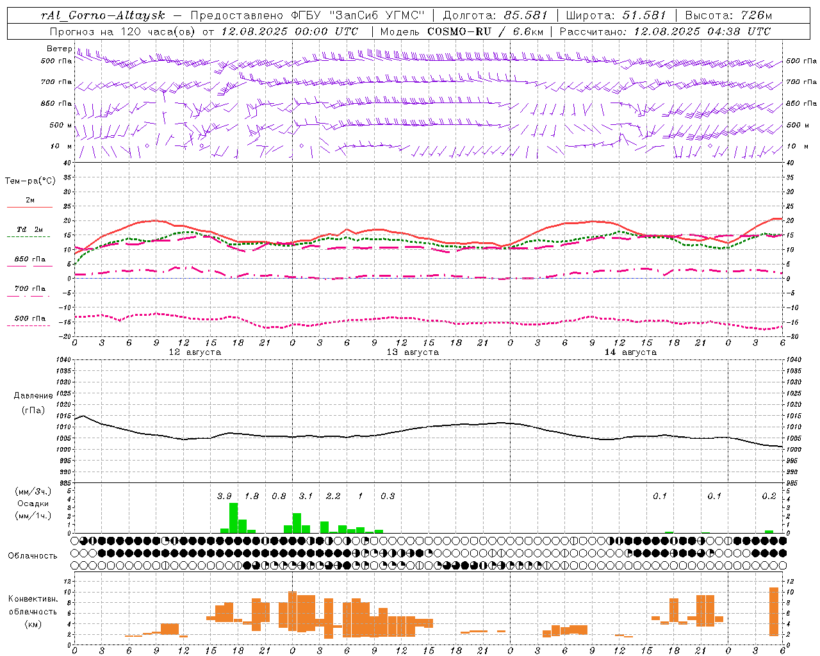Click the 1.8 precipitation total value
Viewport: 820px width, 656px height.
(x=252, y=496)
